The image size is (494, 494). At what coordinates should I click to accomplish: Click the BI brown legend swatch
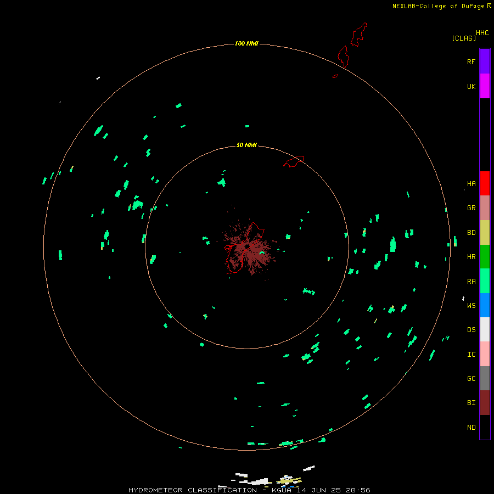pyautogui.click(x=485, y=403)
